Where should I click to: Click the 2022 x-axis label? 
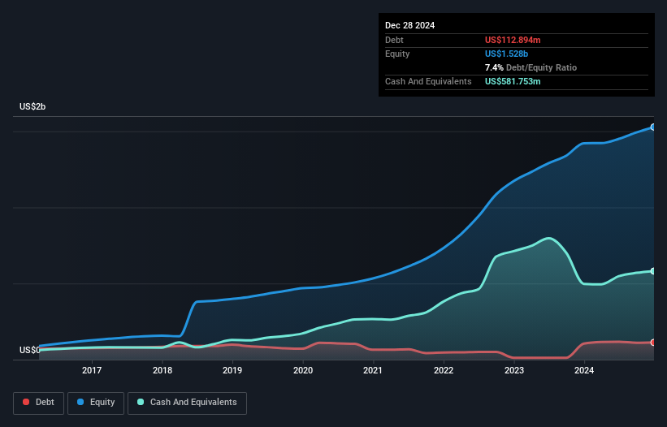coord(444,370)
